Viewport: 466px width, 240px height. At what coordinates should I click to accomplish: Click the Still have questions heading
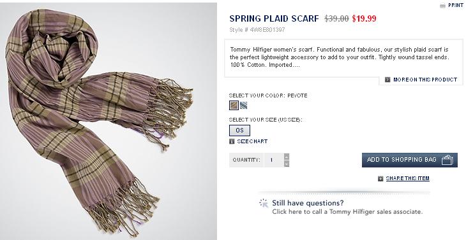[308, 203]
